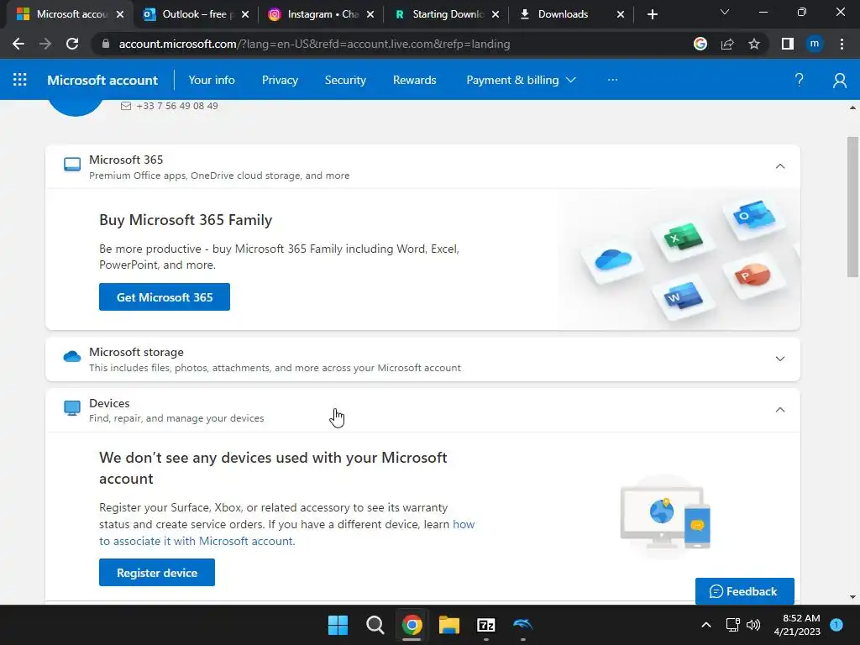Bookmark this page with the star icon

[x=754, y=44]
